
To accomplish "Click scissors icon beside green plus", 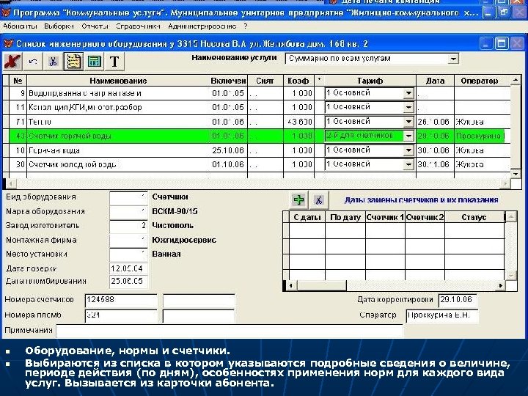I will 318,199.
